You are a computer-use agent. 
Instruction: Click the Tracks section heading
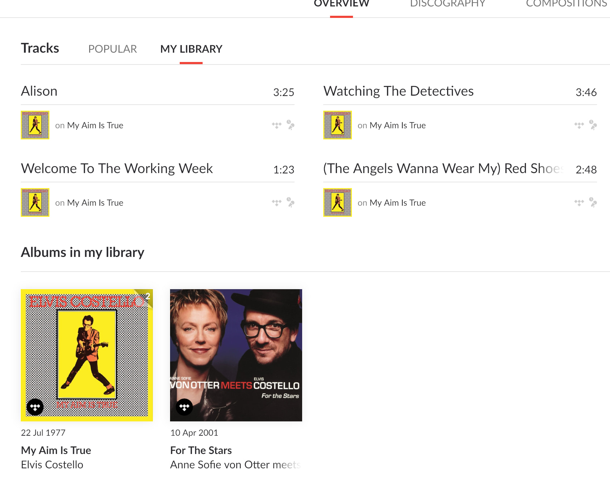[x=40, y=48]
